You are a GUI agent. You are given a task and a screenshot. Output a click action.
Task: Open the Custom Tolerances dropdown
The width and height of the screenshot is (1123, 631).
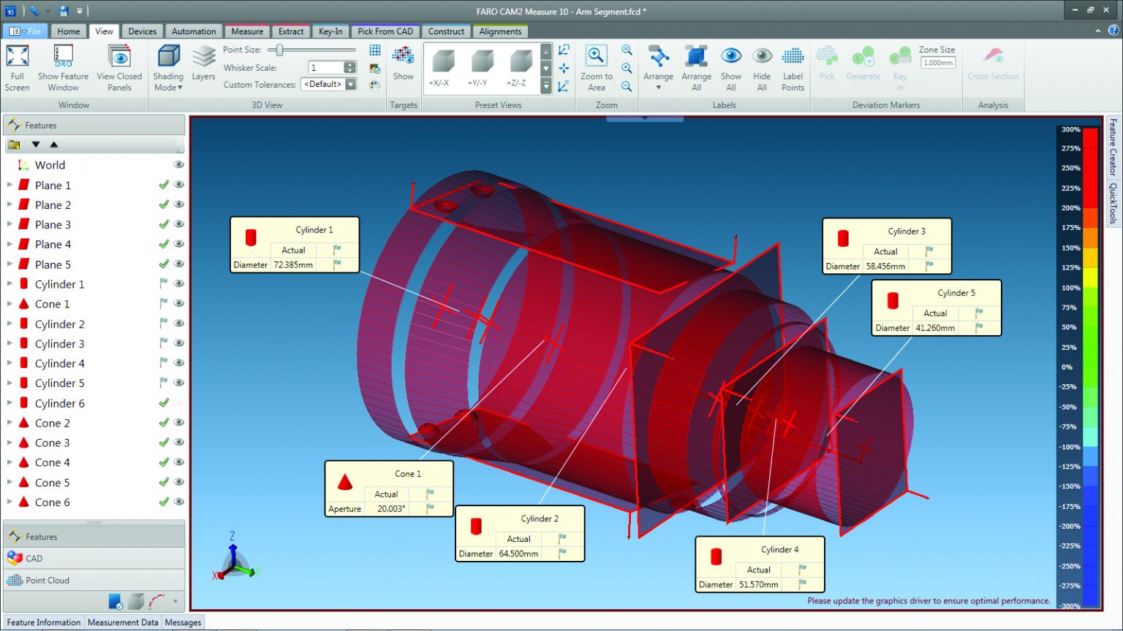click(x=350, y=84)
